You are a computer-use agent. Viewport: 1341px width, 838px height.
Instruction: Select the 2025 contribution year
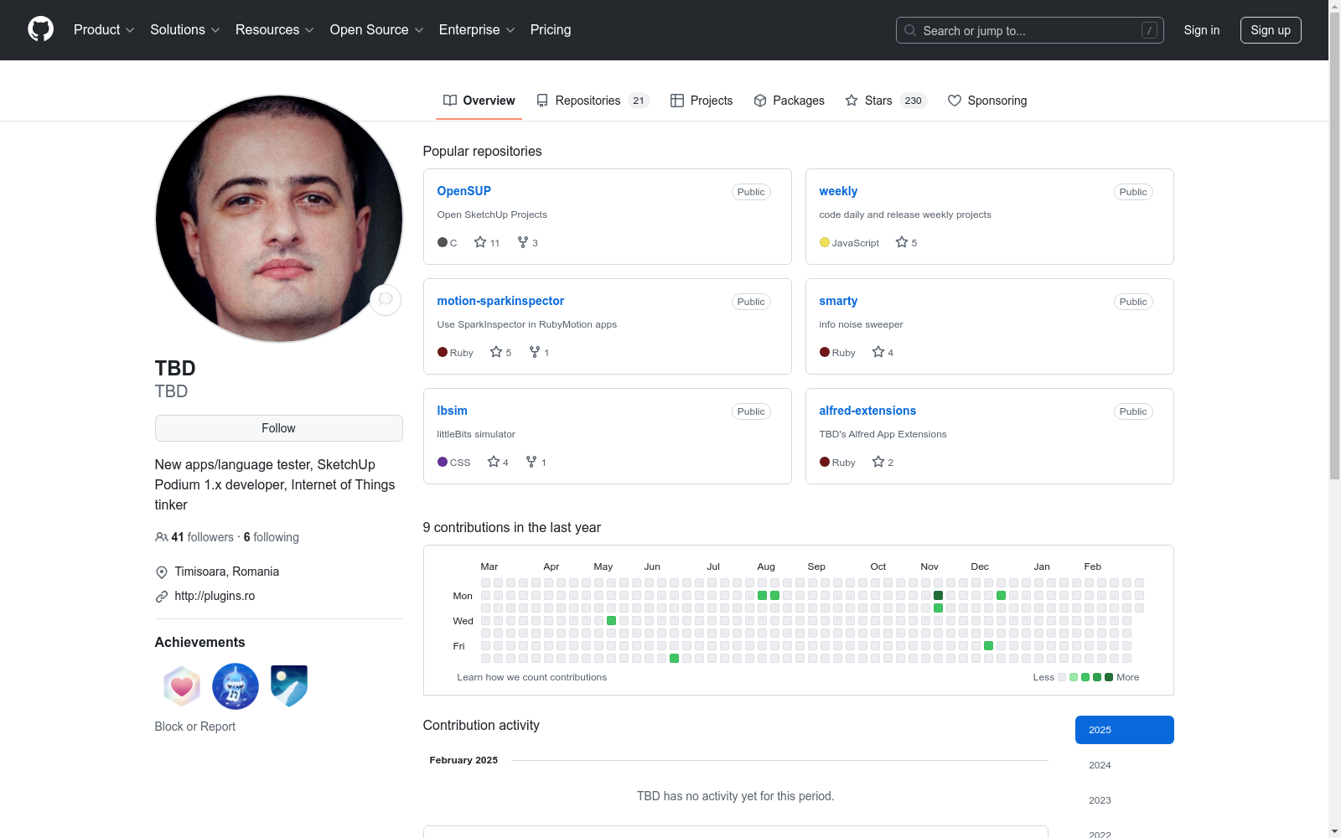click(1124, 730)
